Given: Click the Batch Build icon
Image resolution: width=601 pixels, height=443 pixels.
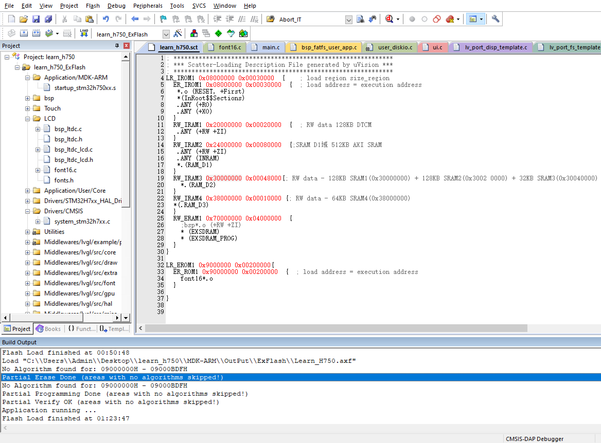Looking at the screenshot, I should pyautogui.click(x=49, y=33).
